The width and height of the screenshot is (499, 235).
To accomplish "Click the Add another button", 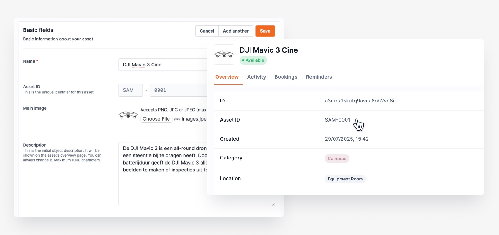I will coord(236,31).
